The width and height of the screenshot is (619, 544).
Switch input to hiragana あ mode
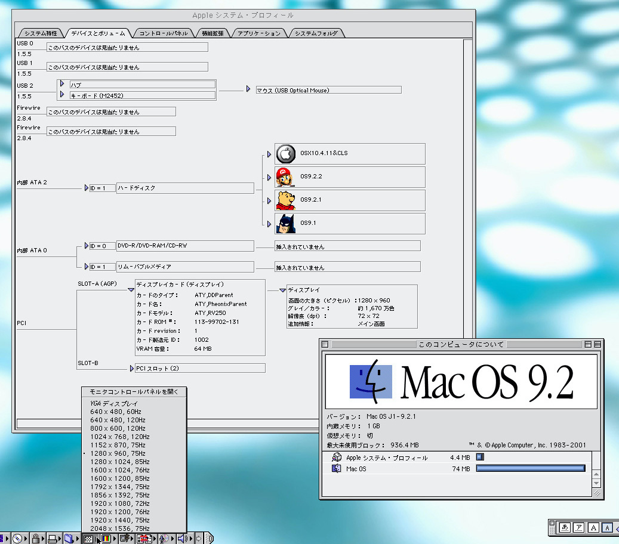pos(565,527)
